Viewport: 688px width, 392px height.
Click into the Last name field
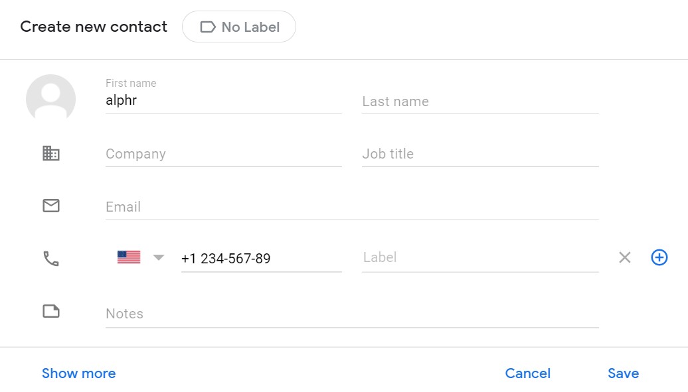point(479,101)
